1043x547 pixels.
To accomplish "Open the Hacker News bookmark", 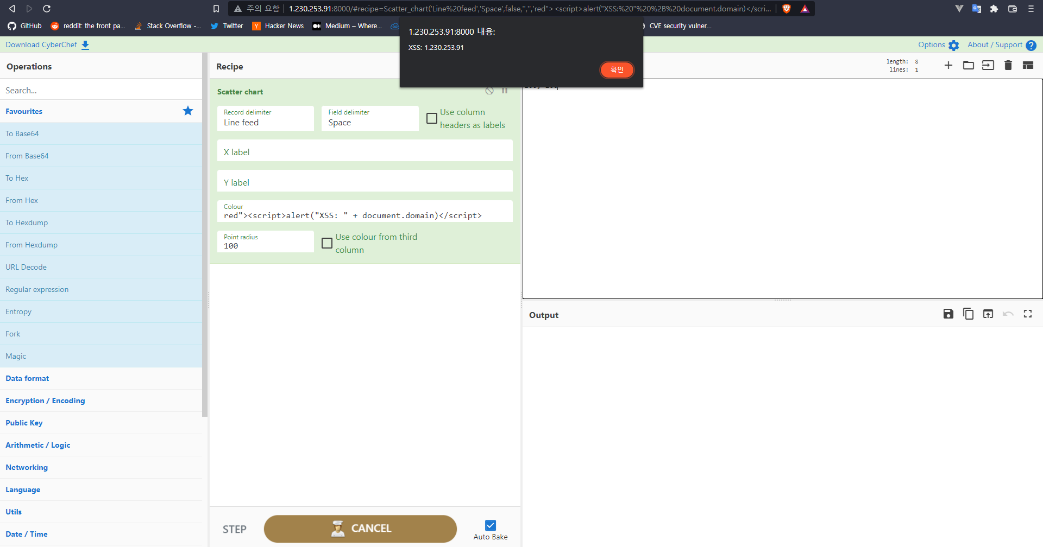I will [278, 26].
